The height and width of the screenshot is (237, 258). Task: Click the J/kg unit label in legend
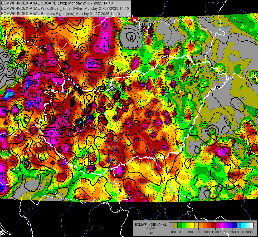coord(150,233)
